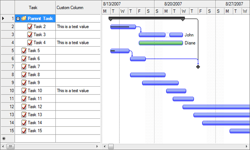Select row header number 9
The image size is (250, 150).
7,82
